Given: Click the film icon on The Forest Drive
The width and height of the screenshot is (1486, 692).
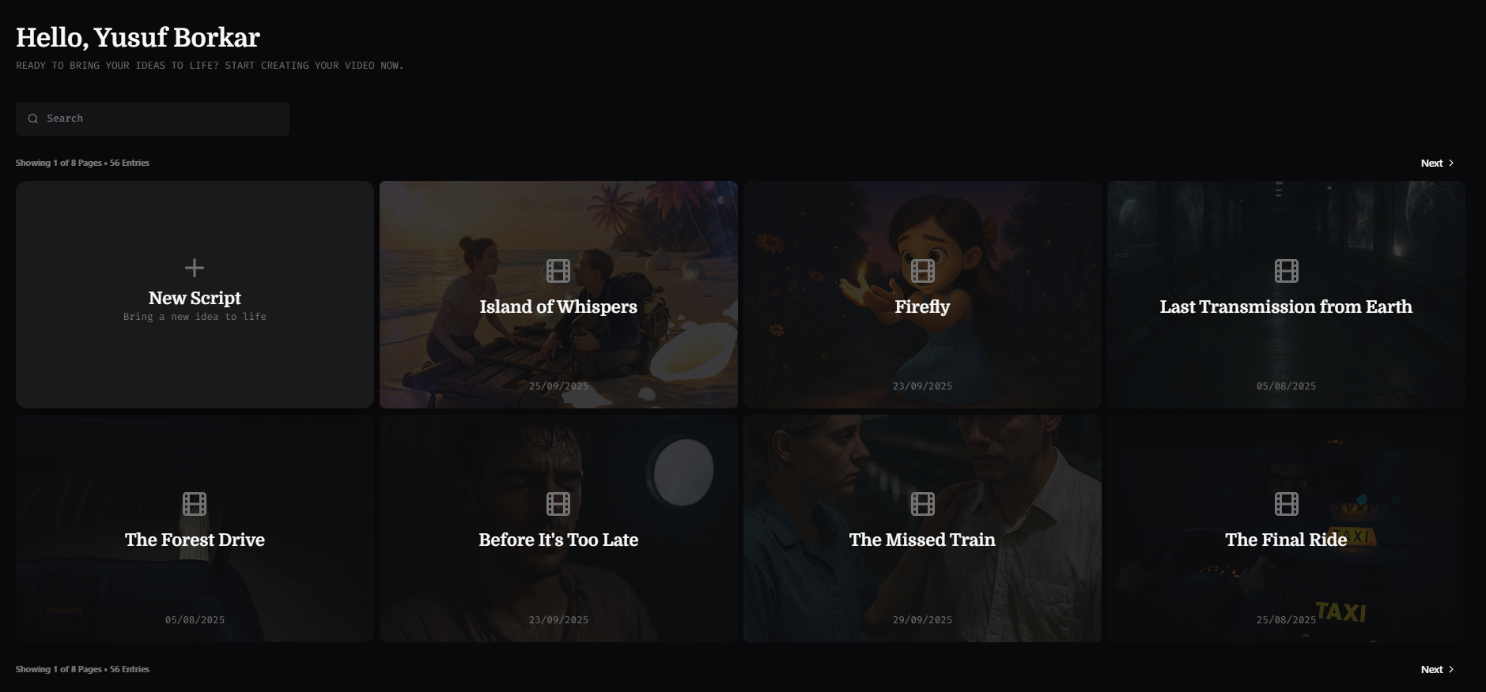Looking at the screenshot, I should coord(195,504).
